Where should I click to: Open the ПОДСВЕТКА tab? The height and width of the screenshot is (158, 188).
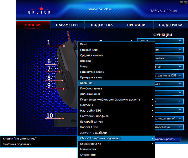point(102,25)
